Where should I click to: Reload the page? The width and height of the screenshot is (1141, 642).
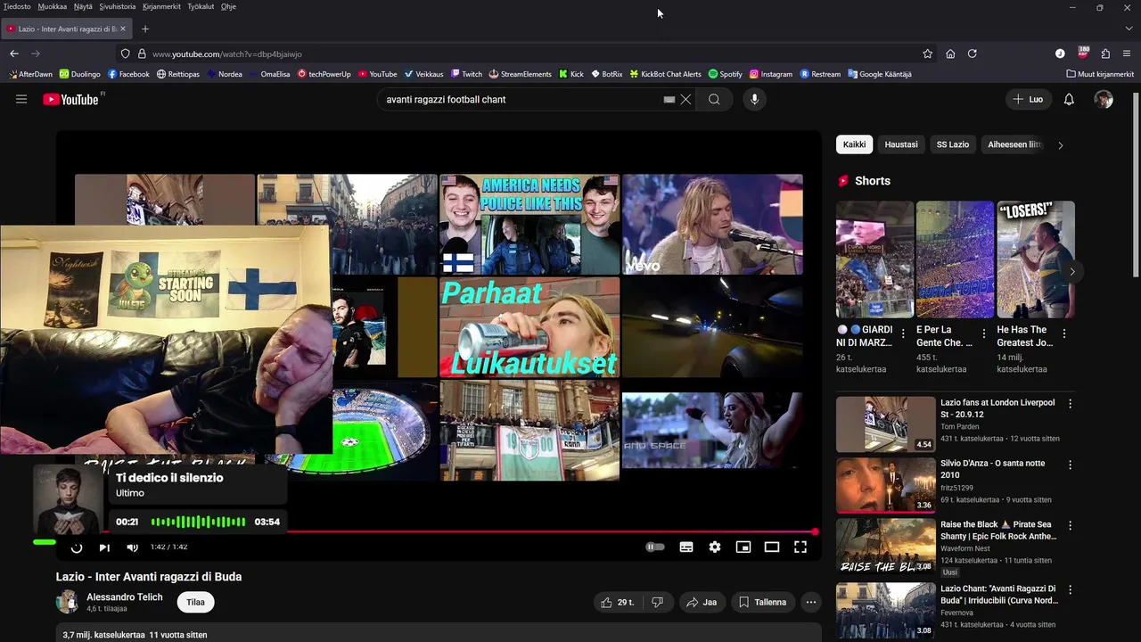[x=973, y=53]
